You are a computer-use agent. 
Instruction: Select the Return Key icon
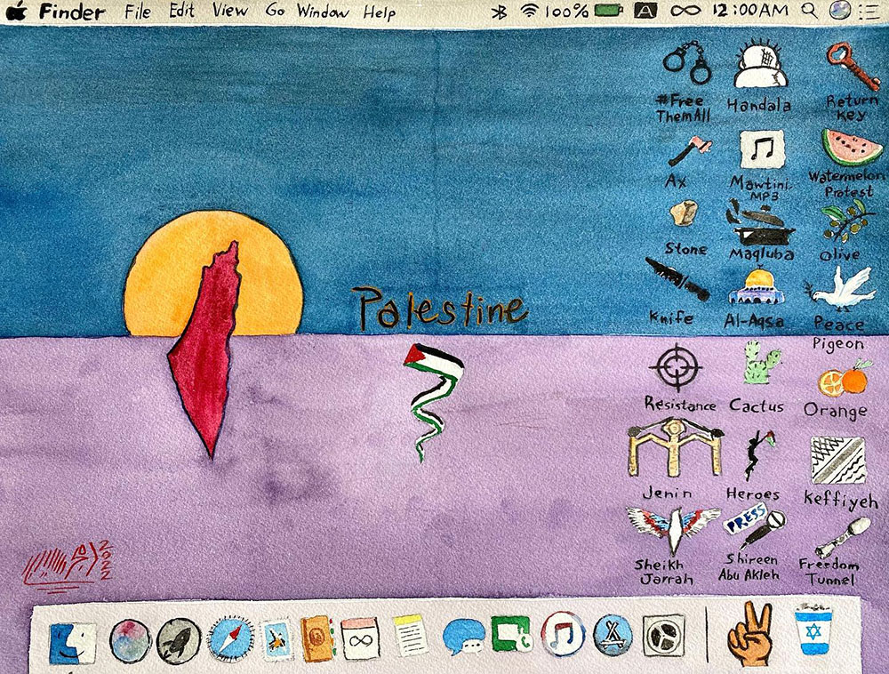point(853,67)
